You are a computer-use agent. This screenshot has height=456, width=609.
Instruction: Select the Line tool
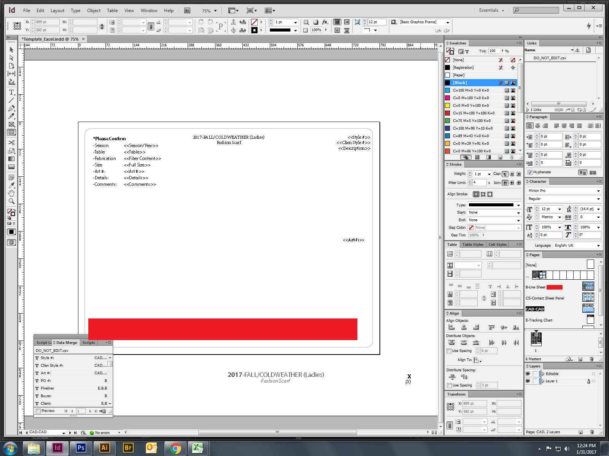tap(11, 100)
